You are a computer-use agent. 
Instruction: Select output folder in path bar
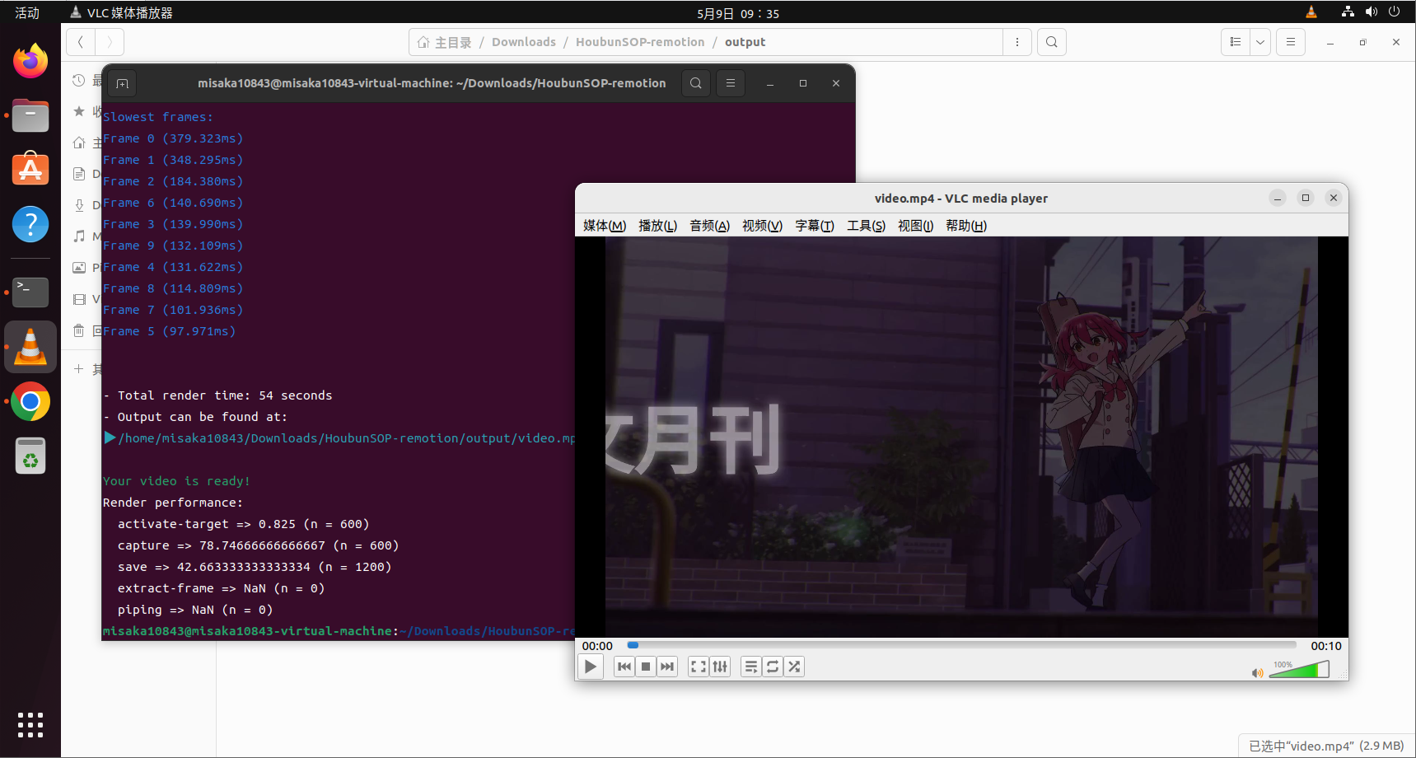point(745,42)
